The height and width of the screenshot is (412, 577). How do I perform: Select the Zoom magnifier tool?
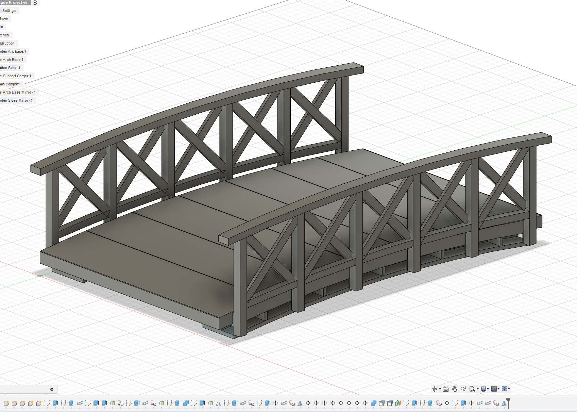click(463, 389)
